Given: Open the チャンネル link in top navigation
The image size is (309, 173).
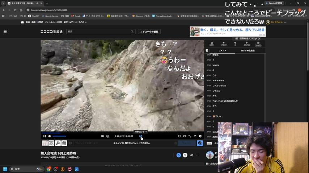Looking at the screenshot, I should 50,22.
